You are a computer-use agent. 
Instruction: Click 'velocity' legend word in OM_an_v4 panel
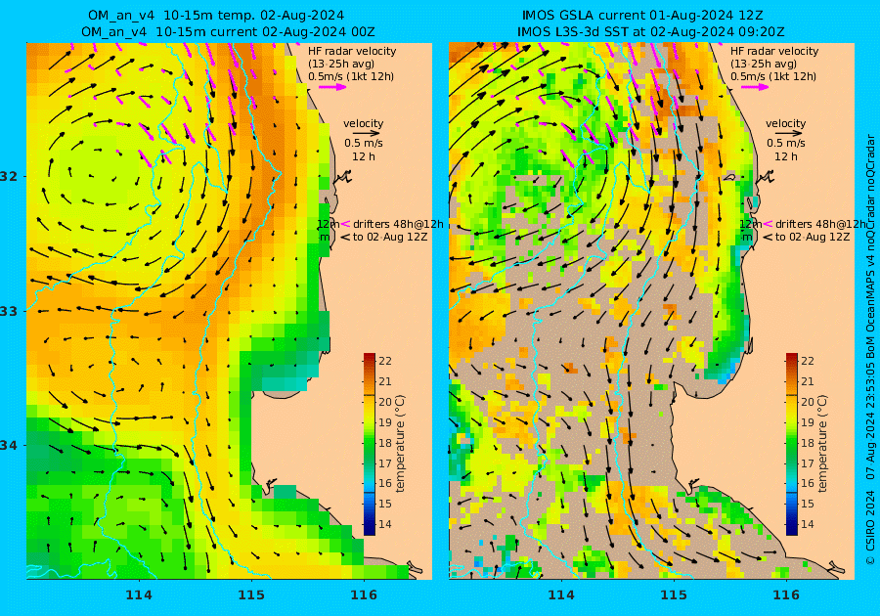click(363, 123)
